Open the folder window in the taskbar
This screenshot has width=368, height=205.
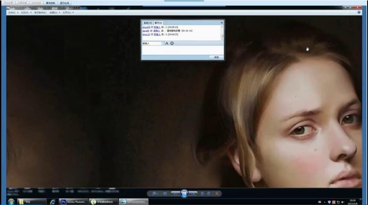point(32,202)
